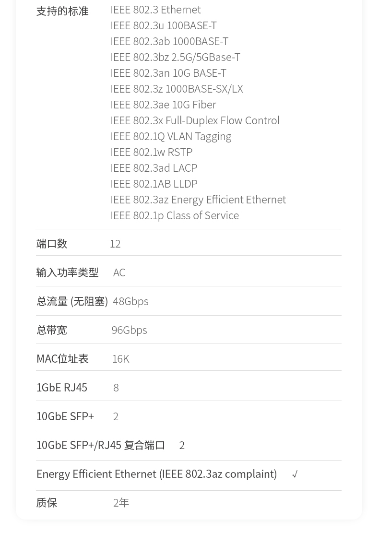Click the IEEE 802.3 Ethernet entry
379x544 pixels.
point(155,10)
